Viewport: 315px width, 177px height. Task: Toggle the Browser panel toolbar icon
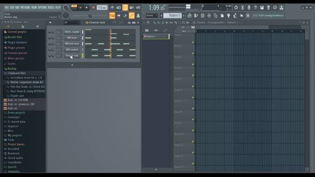tap(216, 15)
